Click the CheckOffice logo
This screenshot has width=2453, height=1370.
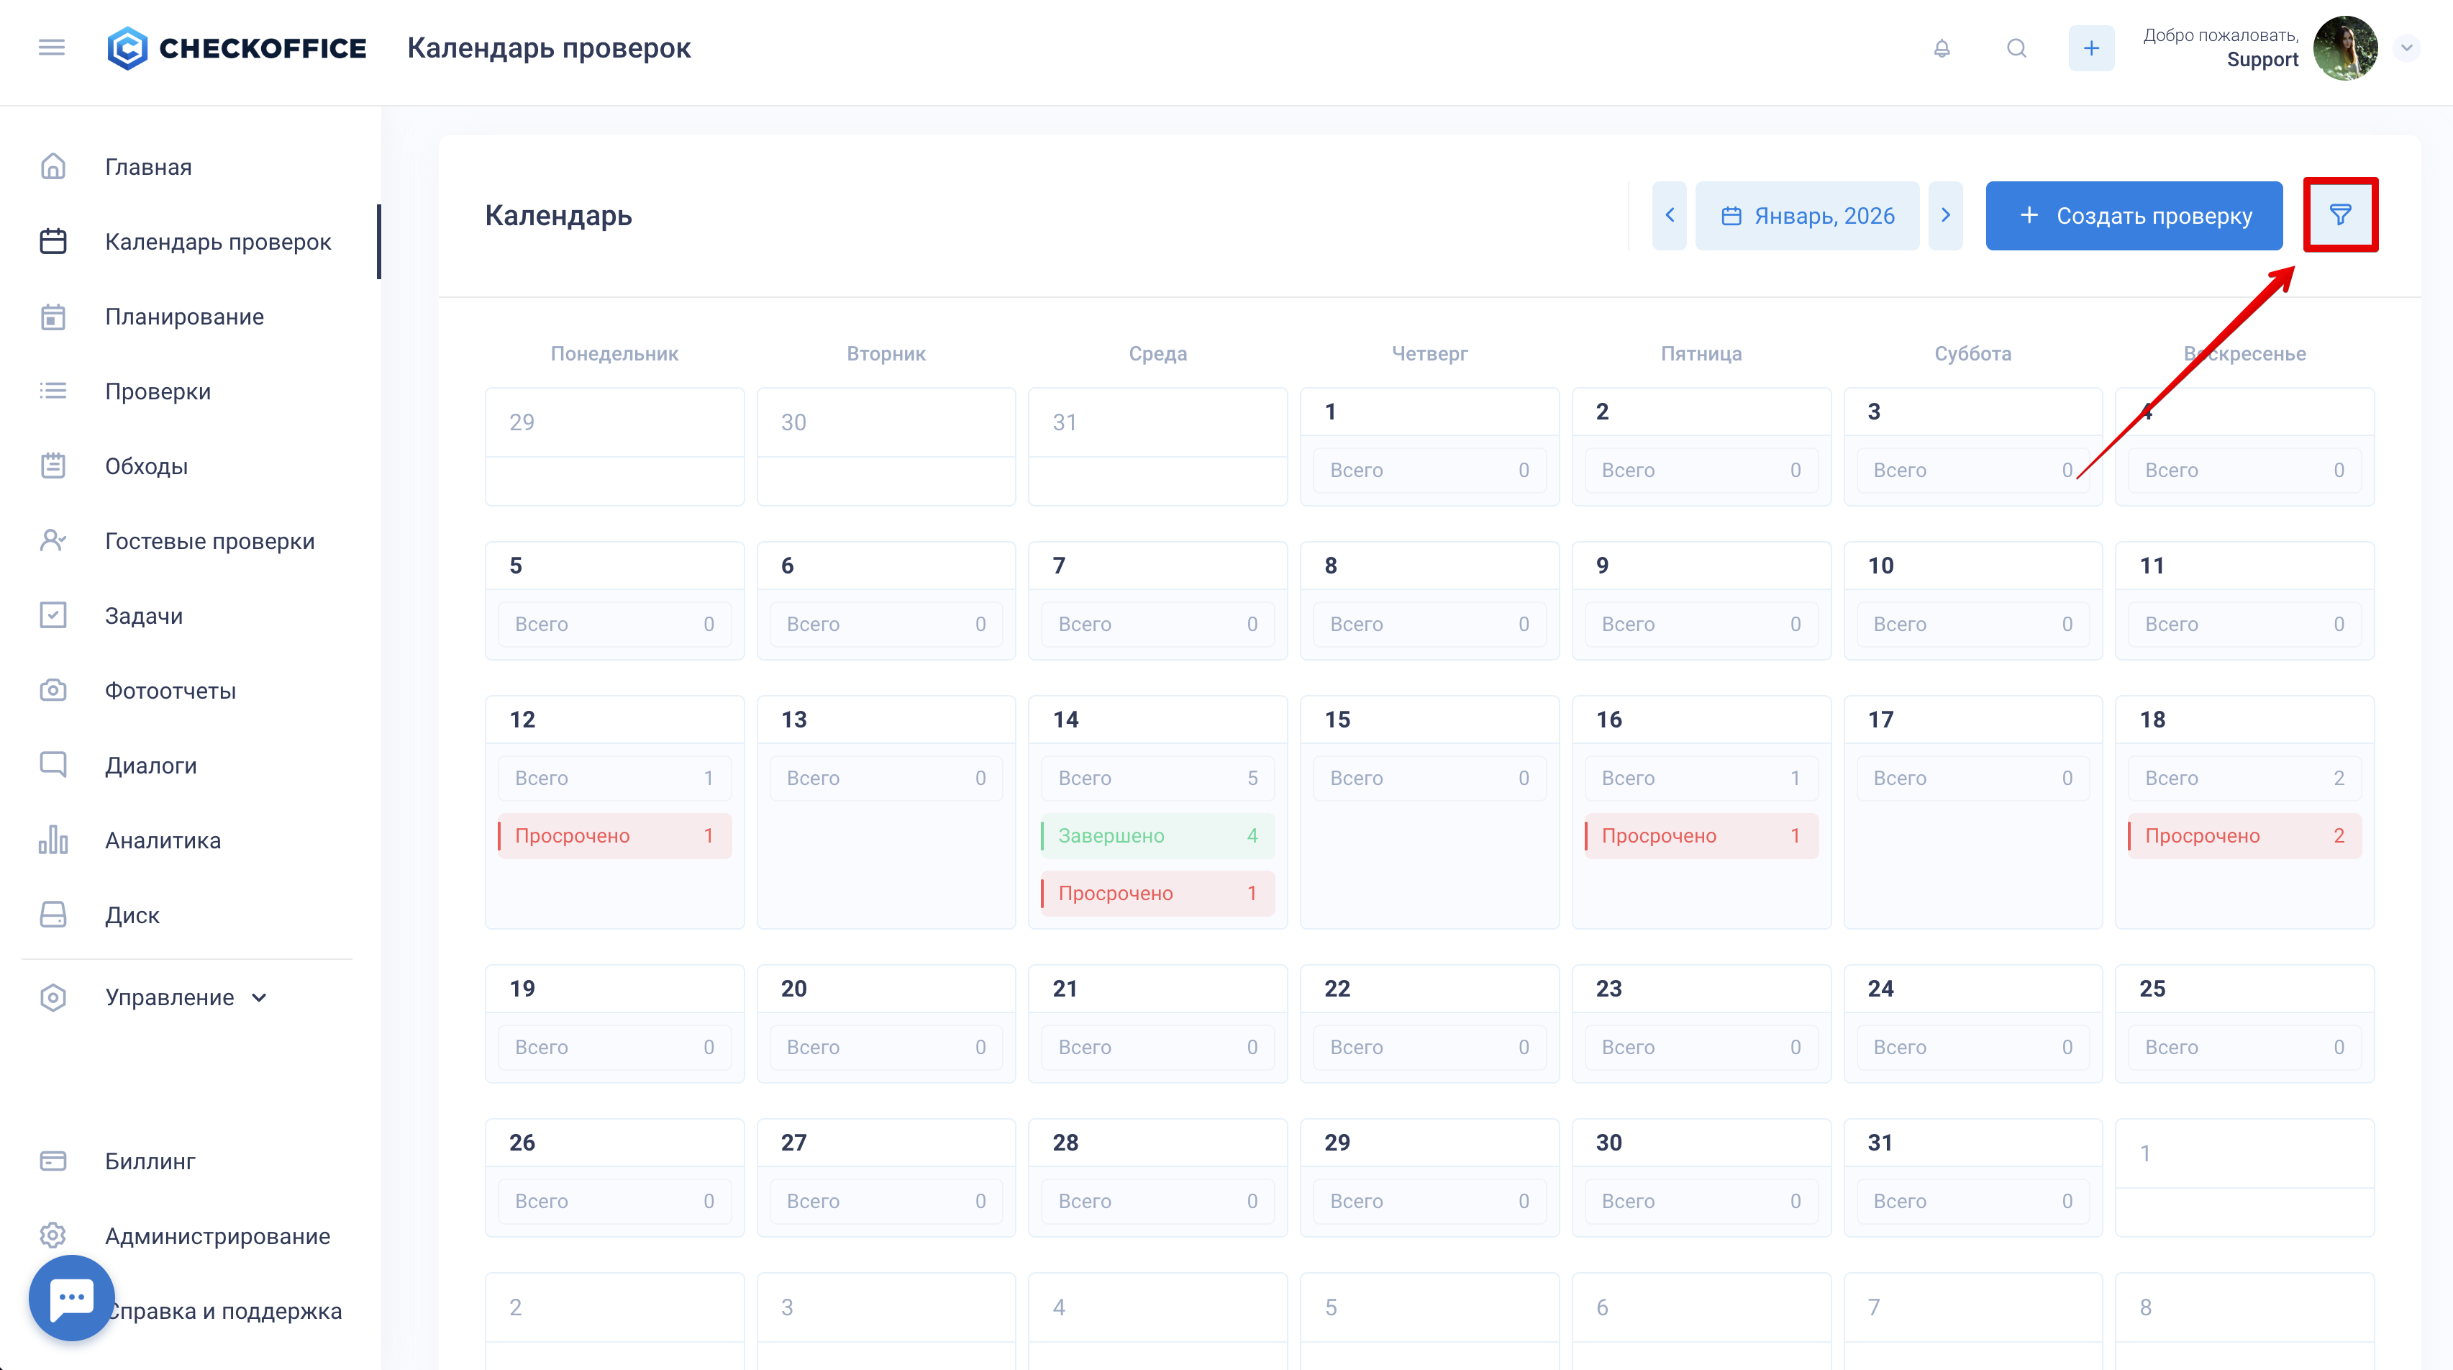pyautogui.click(x=236, y=49)
